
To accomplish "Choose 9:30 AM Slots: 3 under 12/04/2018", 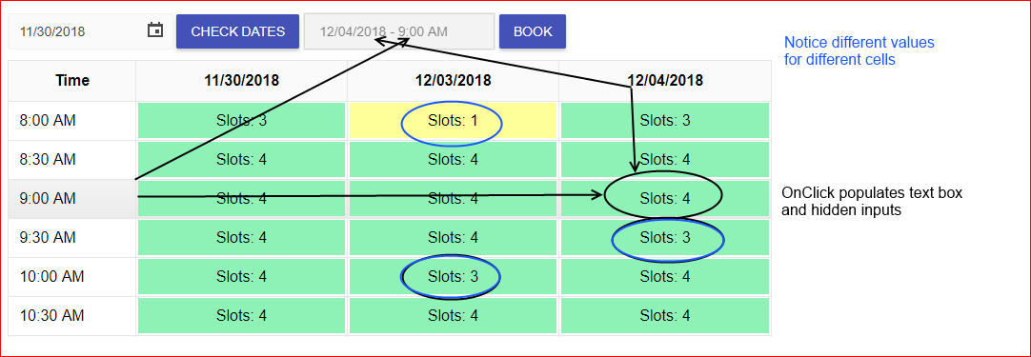I will (665, 237).
